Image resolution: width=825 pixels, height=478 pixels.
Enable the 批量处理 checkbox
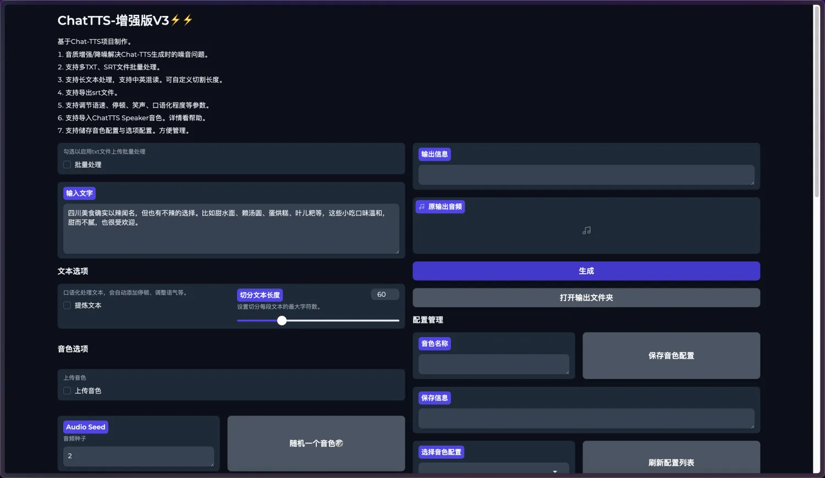pos(67,164)
